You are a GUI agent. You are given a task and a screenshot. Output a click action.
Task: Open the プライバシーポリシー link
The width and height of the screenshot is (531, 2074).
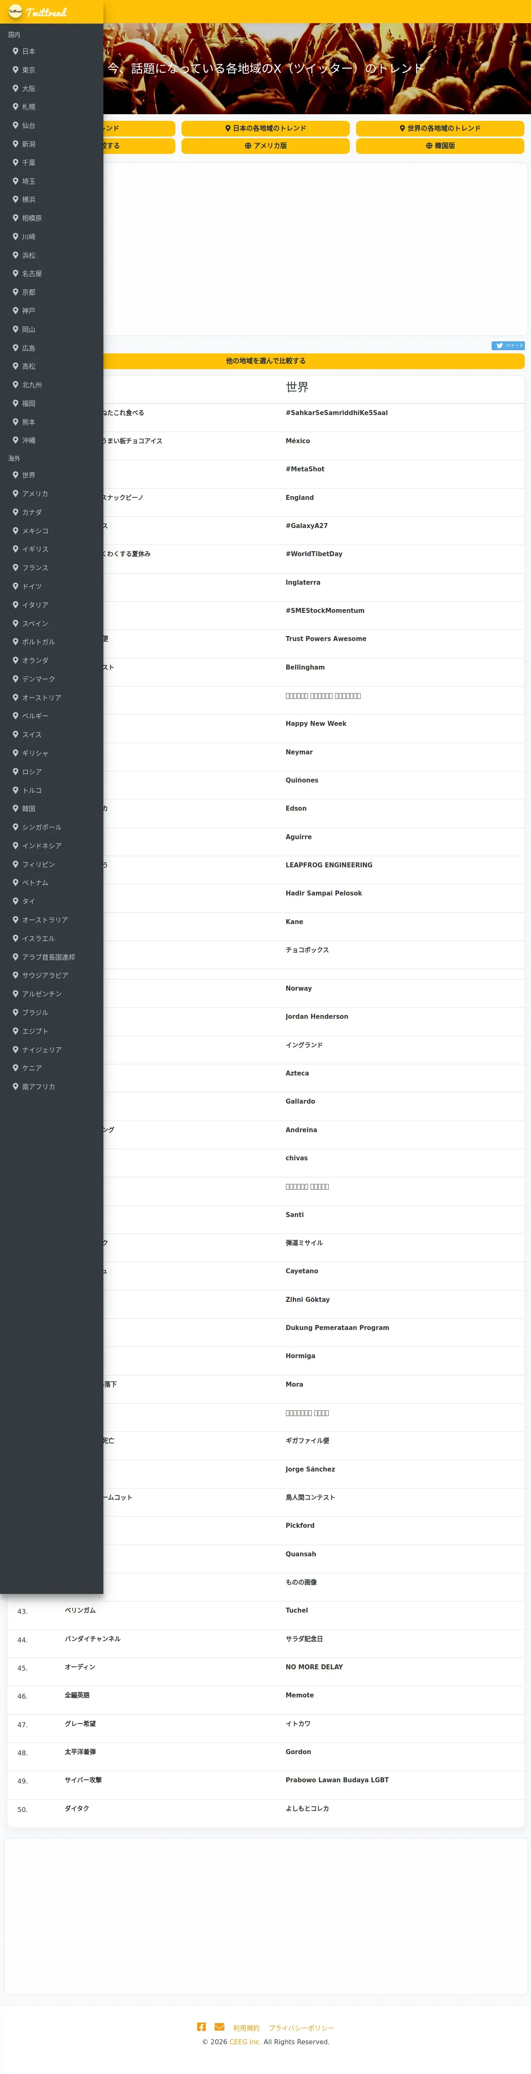pyautogui.click(x=301, y=2027)
